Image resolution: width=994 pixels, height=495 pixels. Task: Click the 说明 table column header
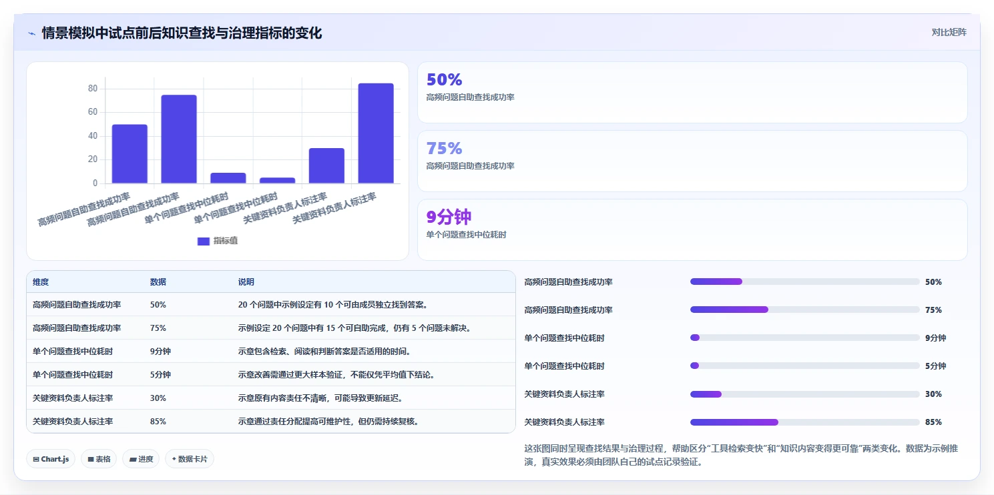(246, 282)
